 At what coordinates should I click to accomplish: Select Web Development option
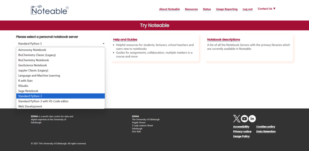[61, 106]
